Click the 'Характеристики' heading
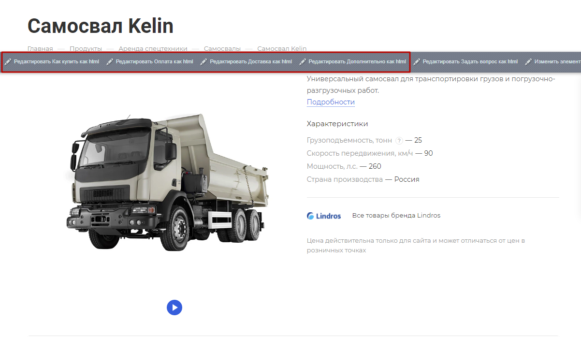This screenshot has height=337, width=581. (337, 124)
